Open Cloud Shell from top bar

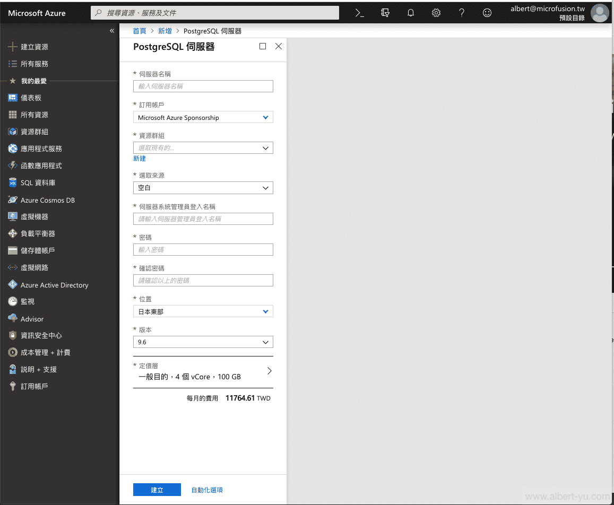(x=359, y=13)
